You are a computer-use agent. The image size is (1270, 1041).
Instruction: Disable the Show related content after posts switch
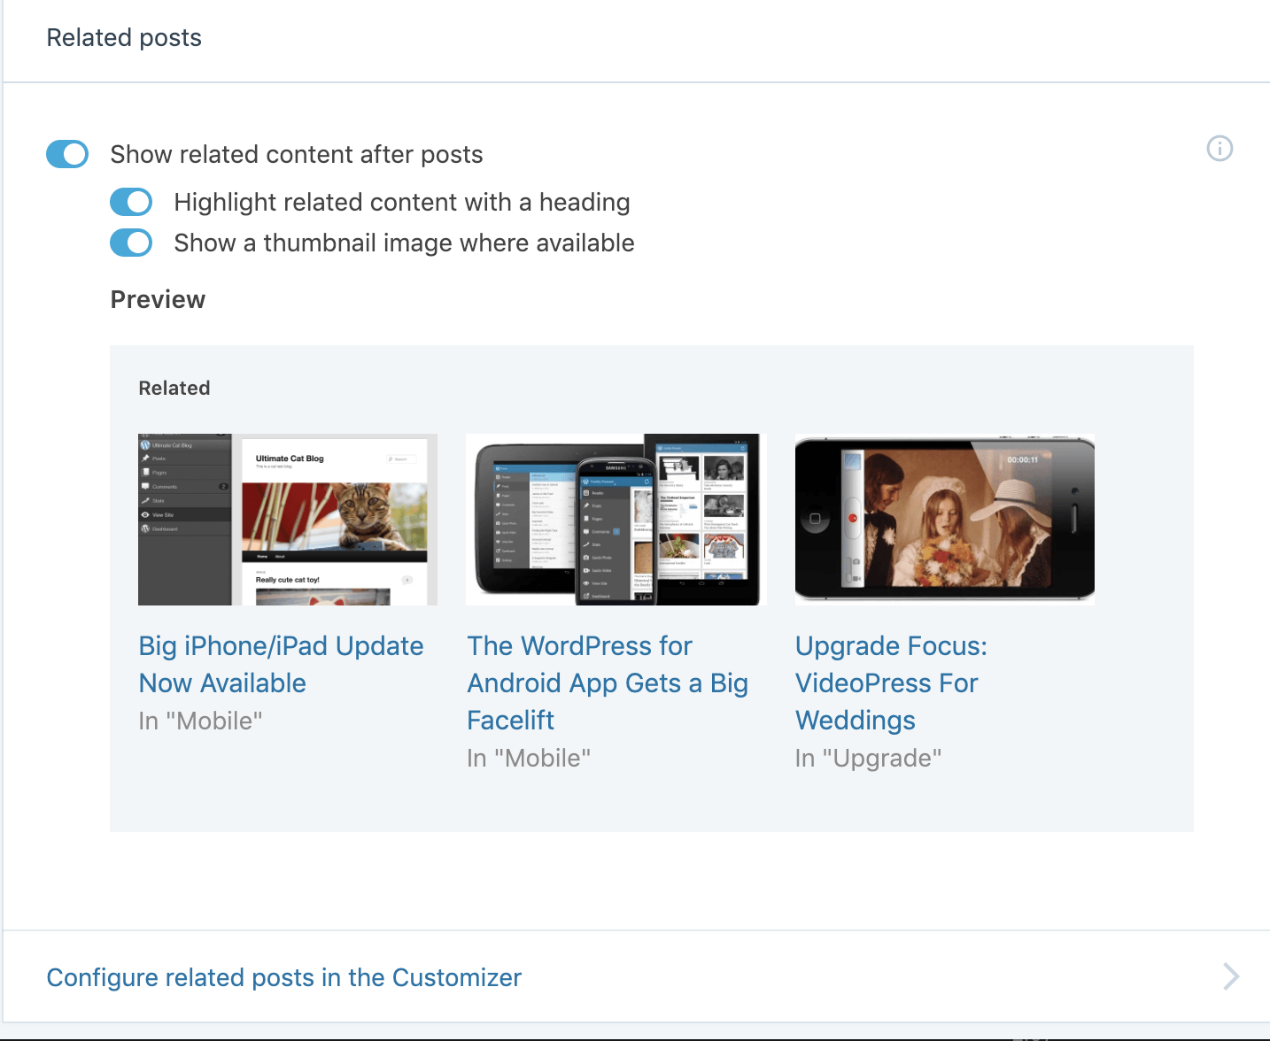pos(67,154)
